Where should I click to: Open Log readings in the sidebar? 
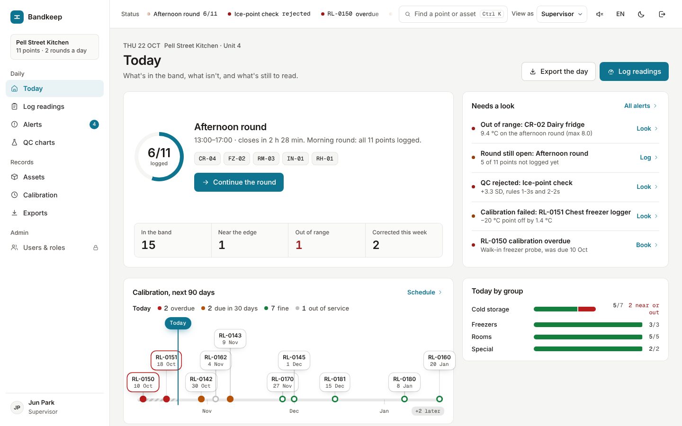[54, 106]
